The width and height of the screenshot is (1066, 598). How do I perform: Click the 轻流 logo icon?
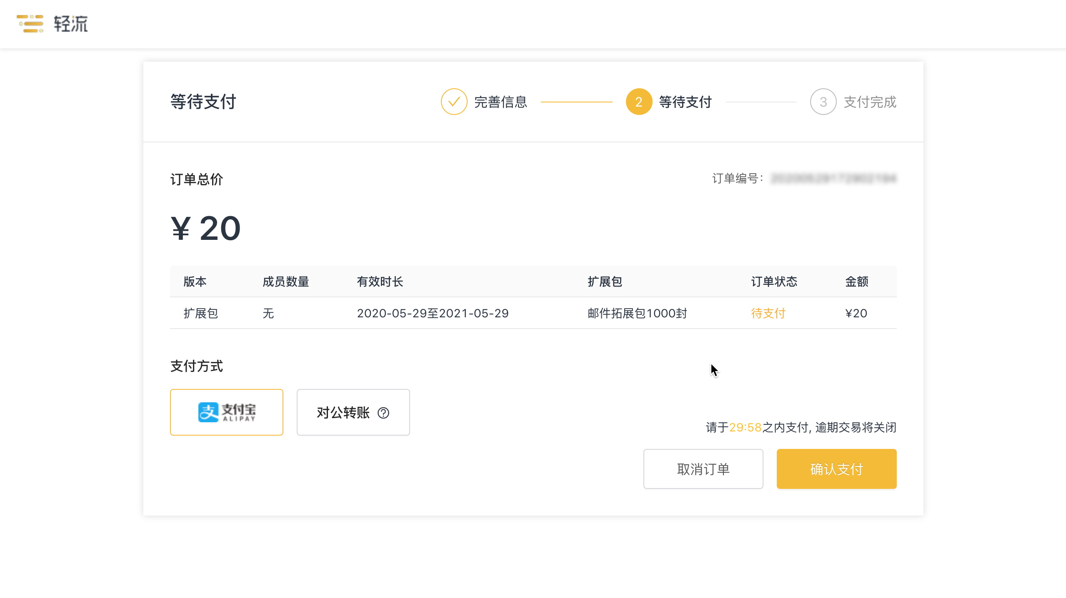(30, 24)
